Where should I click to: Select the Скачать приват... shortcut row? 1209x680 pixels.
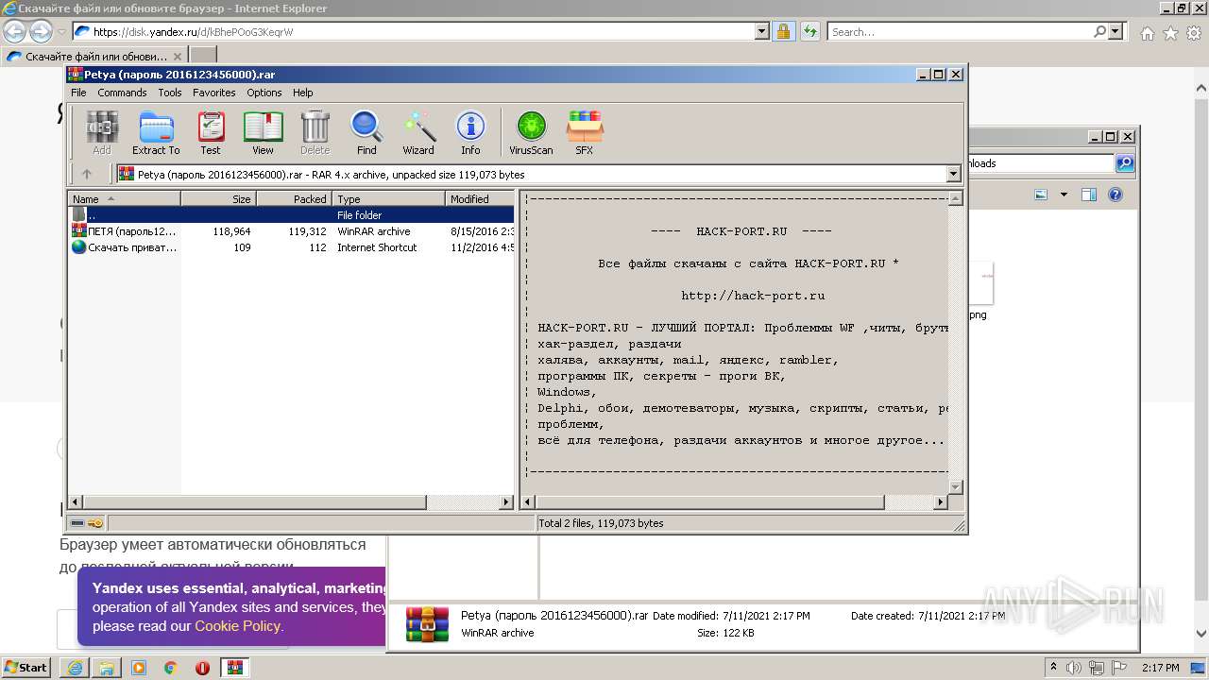point(291,246)
